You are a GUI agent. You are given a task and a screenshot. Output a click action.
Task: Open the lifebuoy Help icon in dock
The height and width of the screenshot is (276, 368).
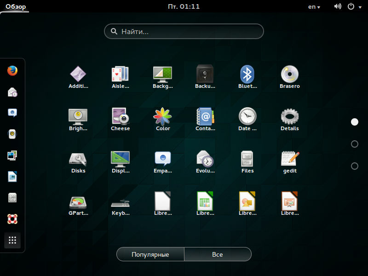pos(12,219)
